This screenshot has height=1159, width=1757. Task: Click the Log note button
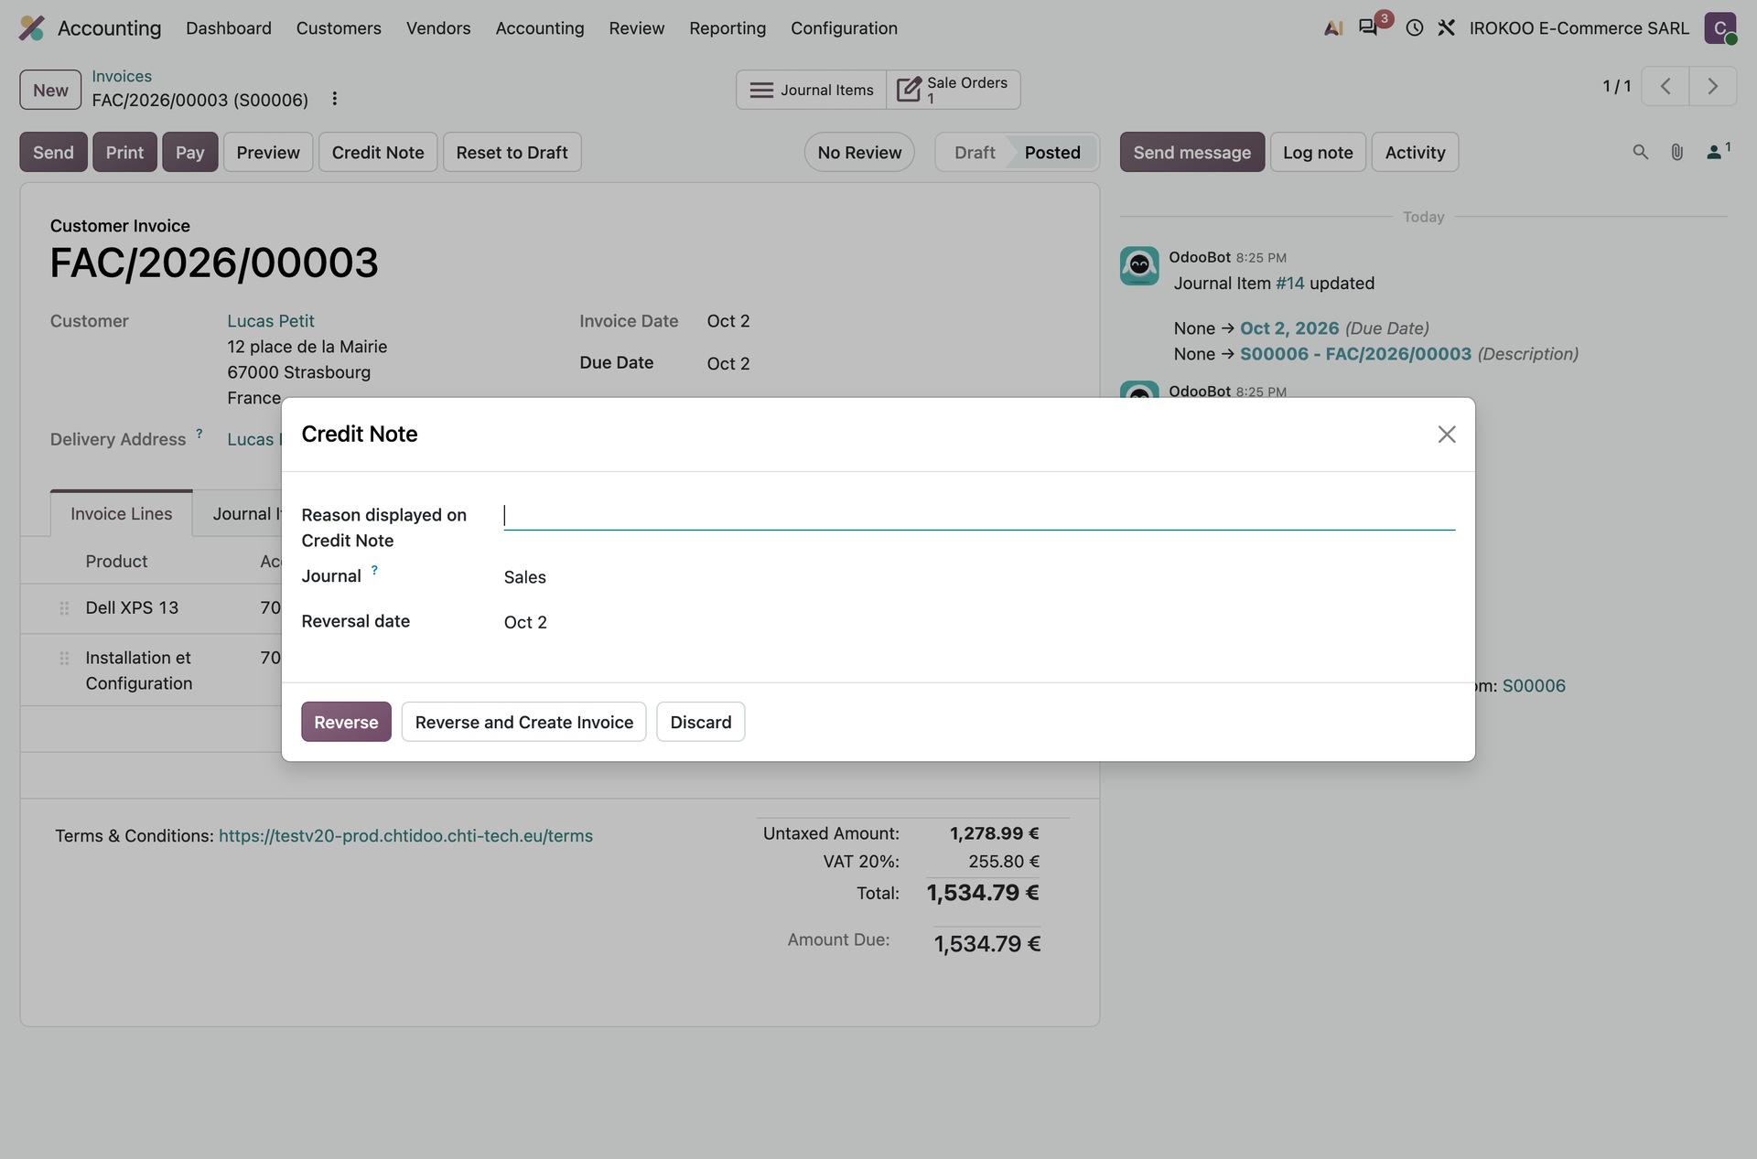point(1318,152)
